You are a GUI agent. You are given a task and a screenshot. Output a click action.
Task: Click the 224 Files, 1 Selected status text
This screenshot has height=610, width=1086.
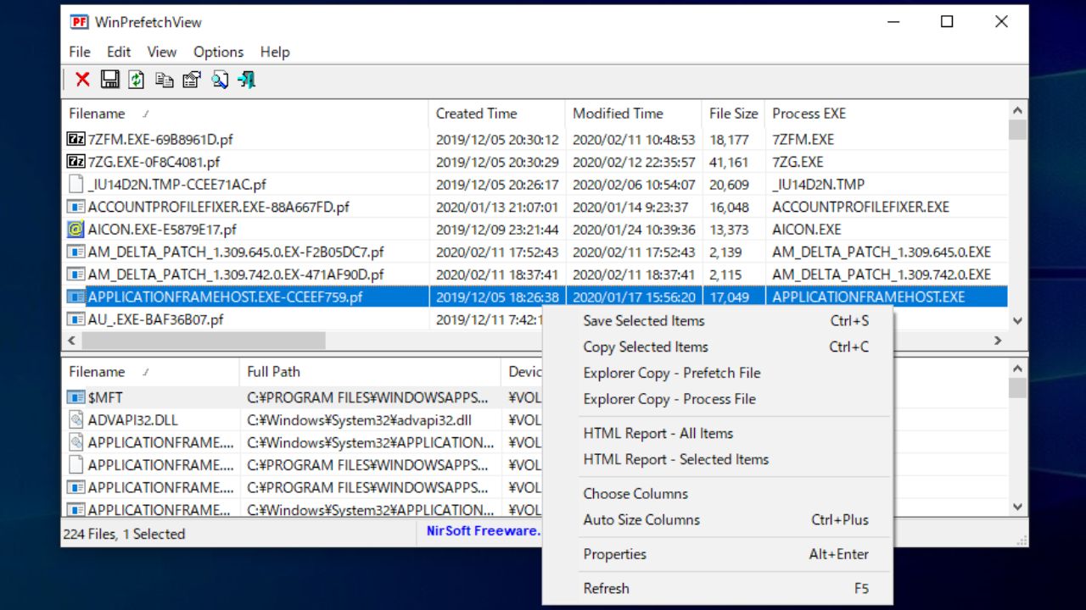click(124, 534)
